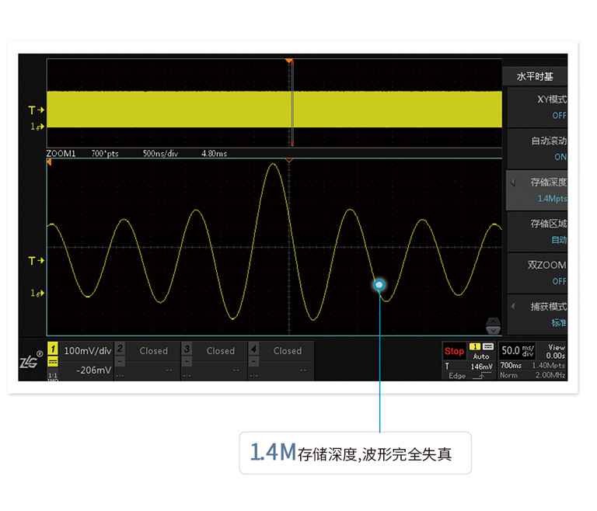Toggle 自动滚动 ON setting
Image resolution: width=597 pixels, height=511 pixels.
pos(536,148)
